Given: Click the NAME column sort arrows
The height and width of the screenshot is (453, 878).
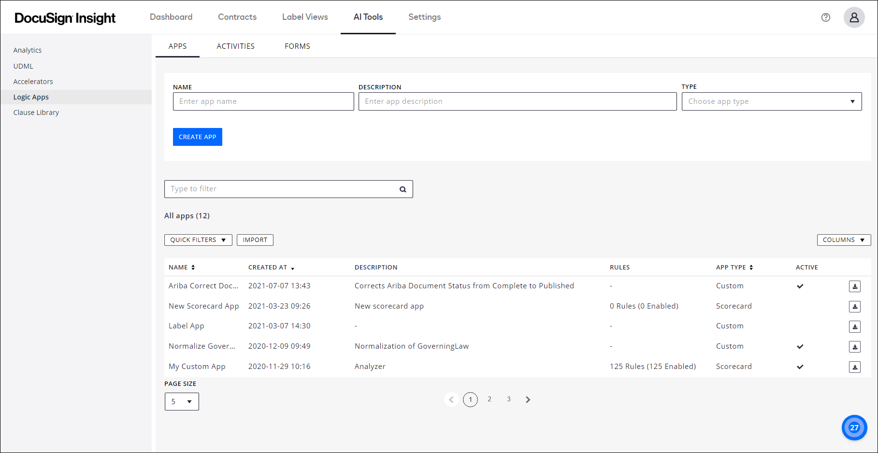Looking at the screenshot, I should 194,267.
